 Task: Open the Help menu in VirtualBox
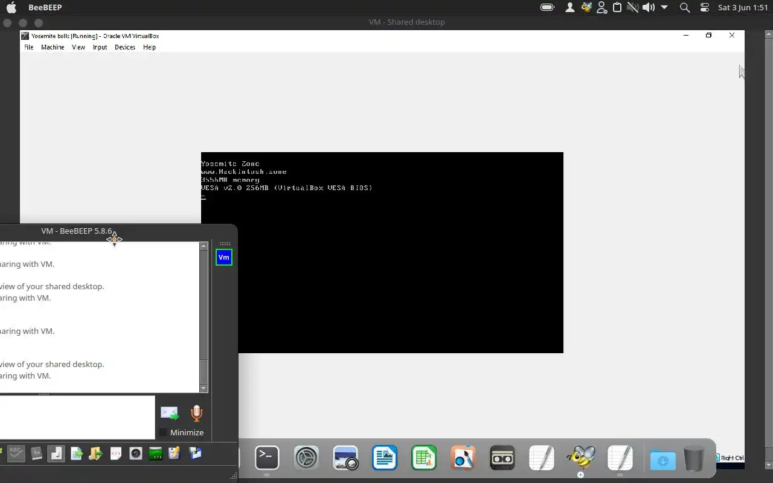pyautogui.click(x=149, y=47)
